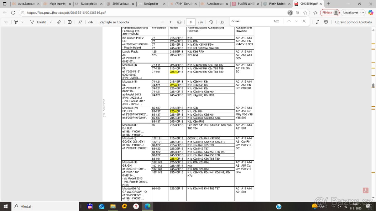Zoom out with the minus icon

(x=162, y=22)
